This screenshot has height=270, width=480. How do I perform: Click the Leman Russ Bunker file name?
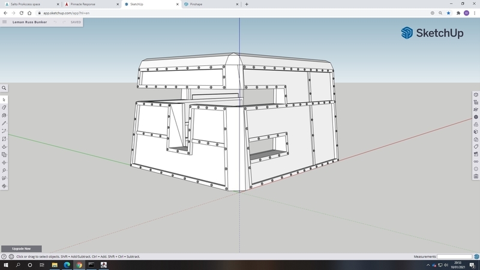(29, 22)
